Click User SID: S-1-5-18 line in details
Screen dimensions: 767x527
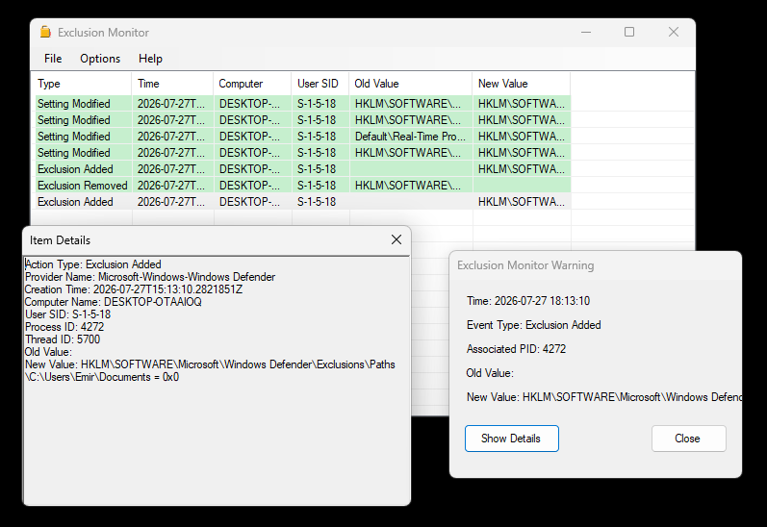[67, 314]
